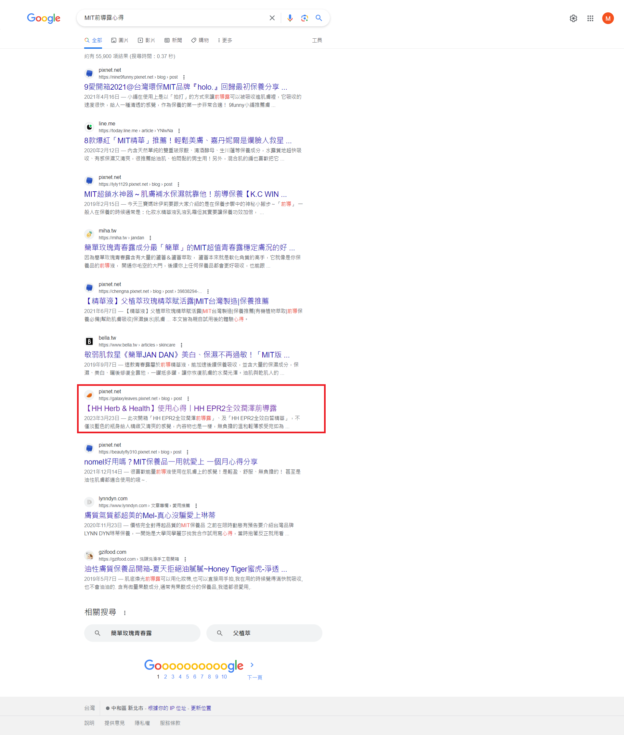This screenshot has height=735, width=624.
Task: Open more options for the miha.tw result
Action: [x=150, y=238]
